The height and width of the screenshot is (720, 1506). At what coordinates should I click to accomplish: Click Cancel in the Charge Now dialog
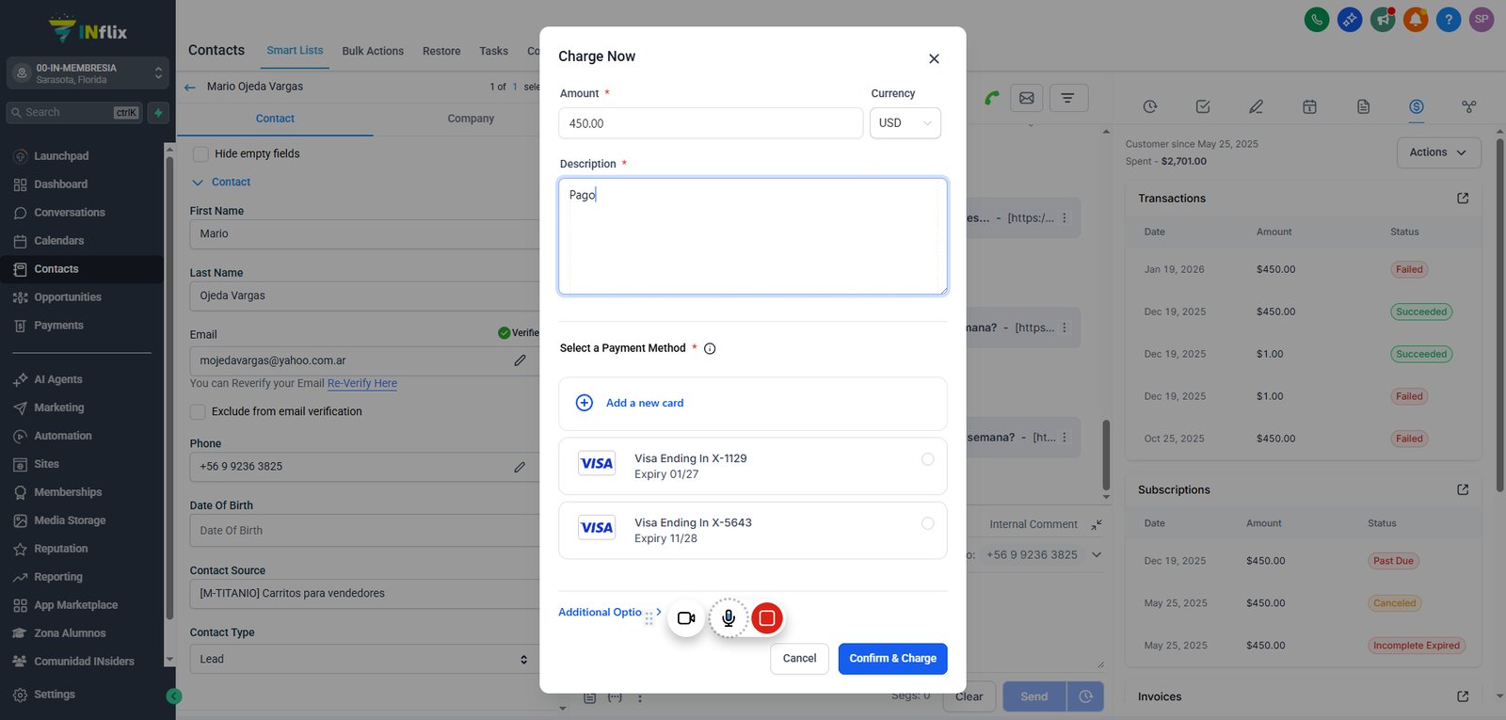(800, 659)
